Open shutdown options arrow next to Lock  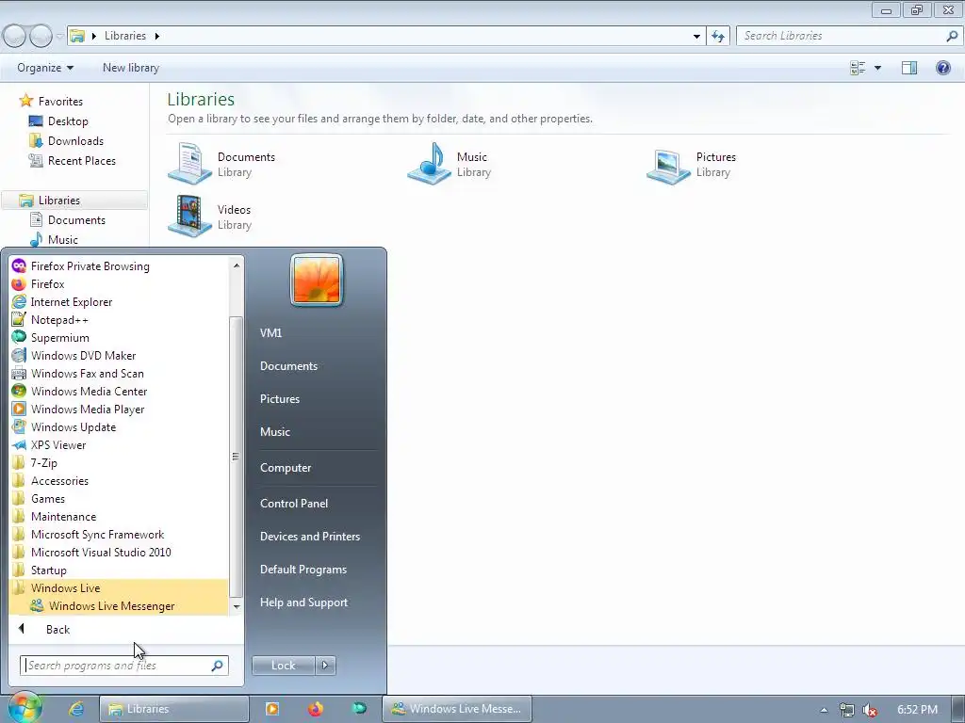[x=325, y=666]
